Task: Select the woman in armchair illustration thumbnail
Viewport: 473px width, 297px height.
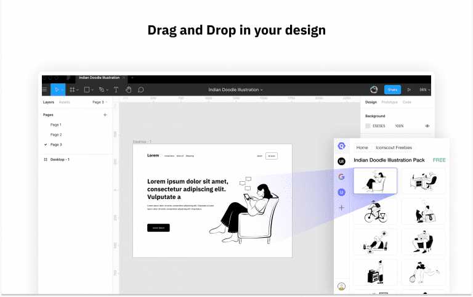Action: point(375,181)
